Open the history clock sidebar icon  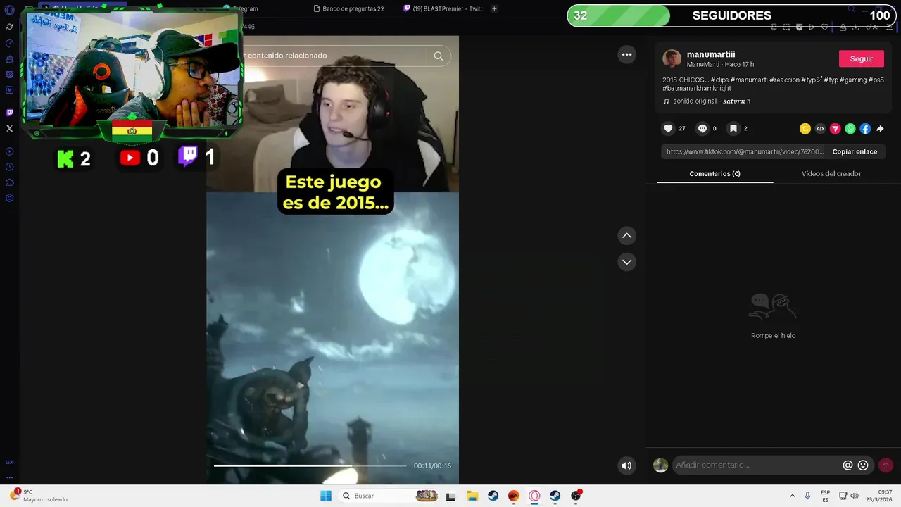coord(9,167)
